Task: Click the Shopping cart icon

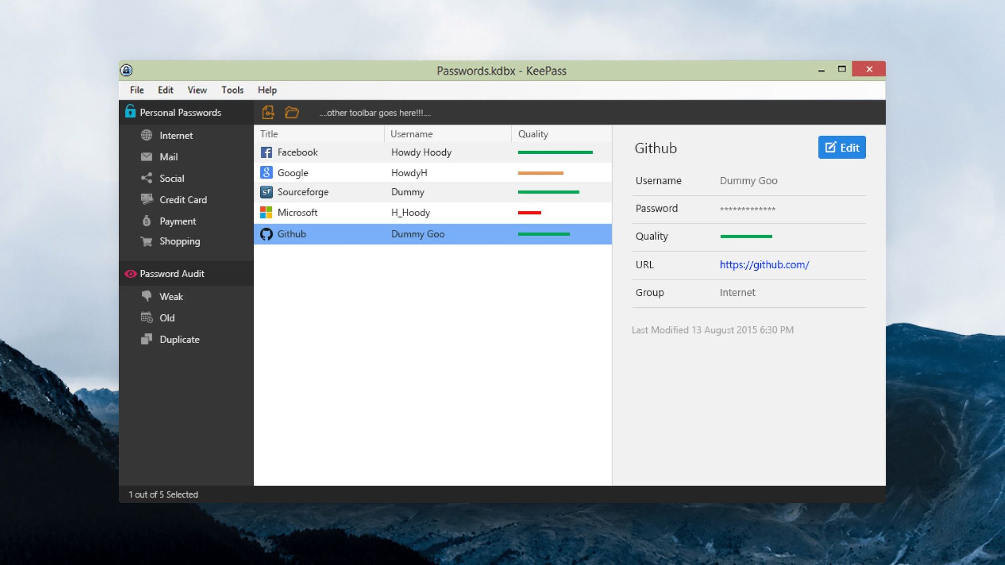Action: tap(146, 242)
